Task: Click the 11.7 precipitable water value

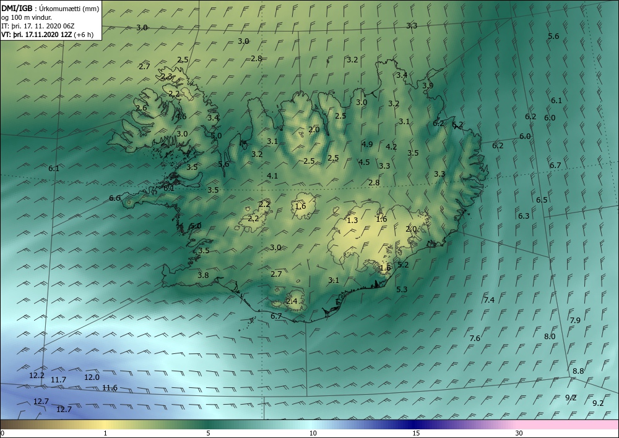Action: (x=58, y=380)
